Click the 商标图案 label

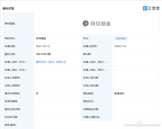coord(10,23)
